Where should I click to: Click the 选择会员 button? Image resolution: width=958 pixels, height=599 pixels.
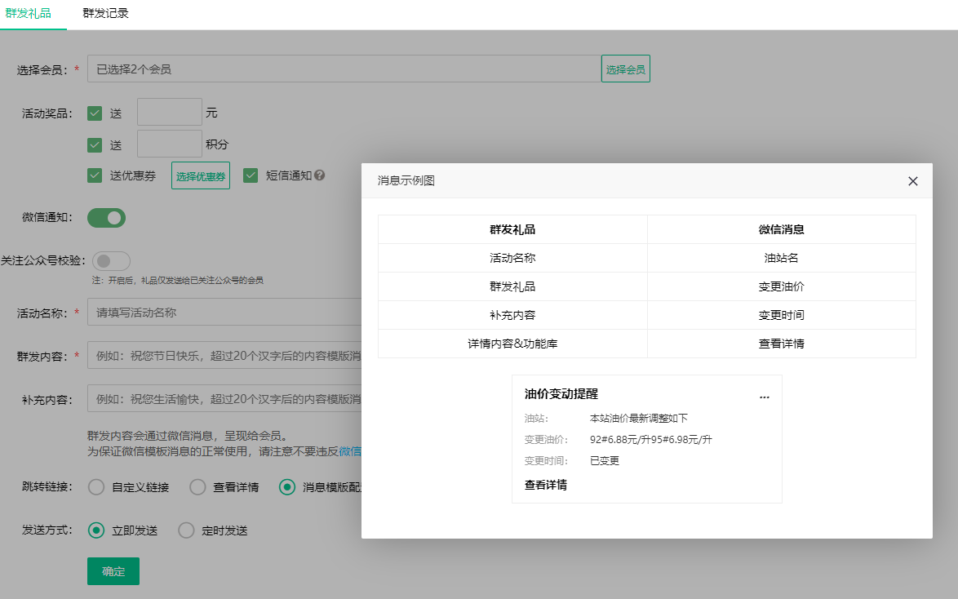(x=625, y=69)
